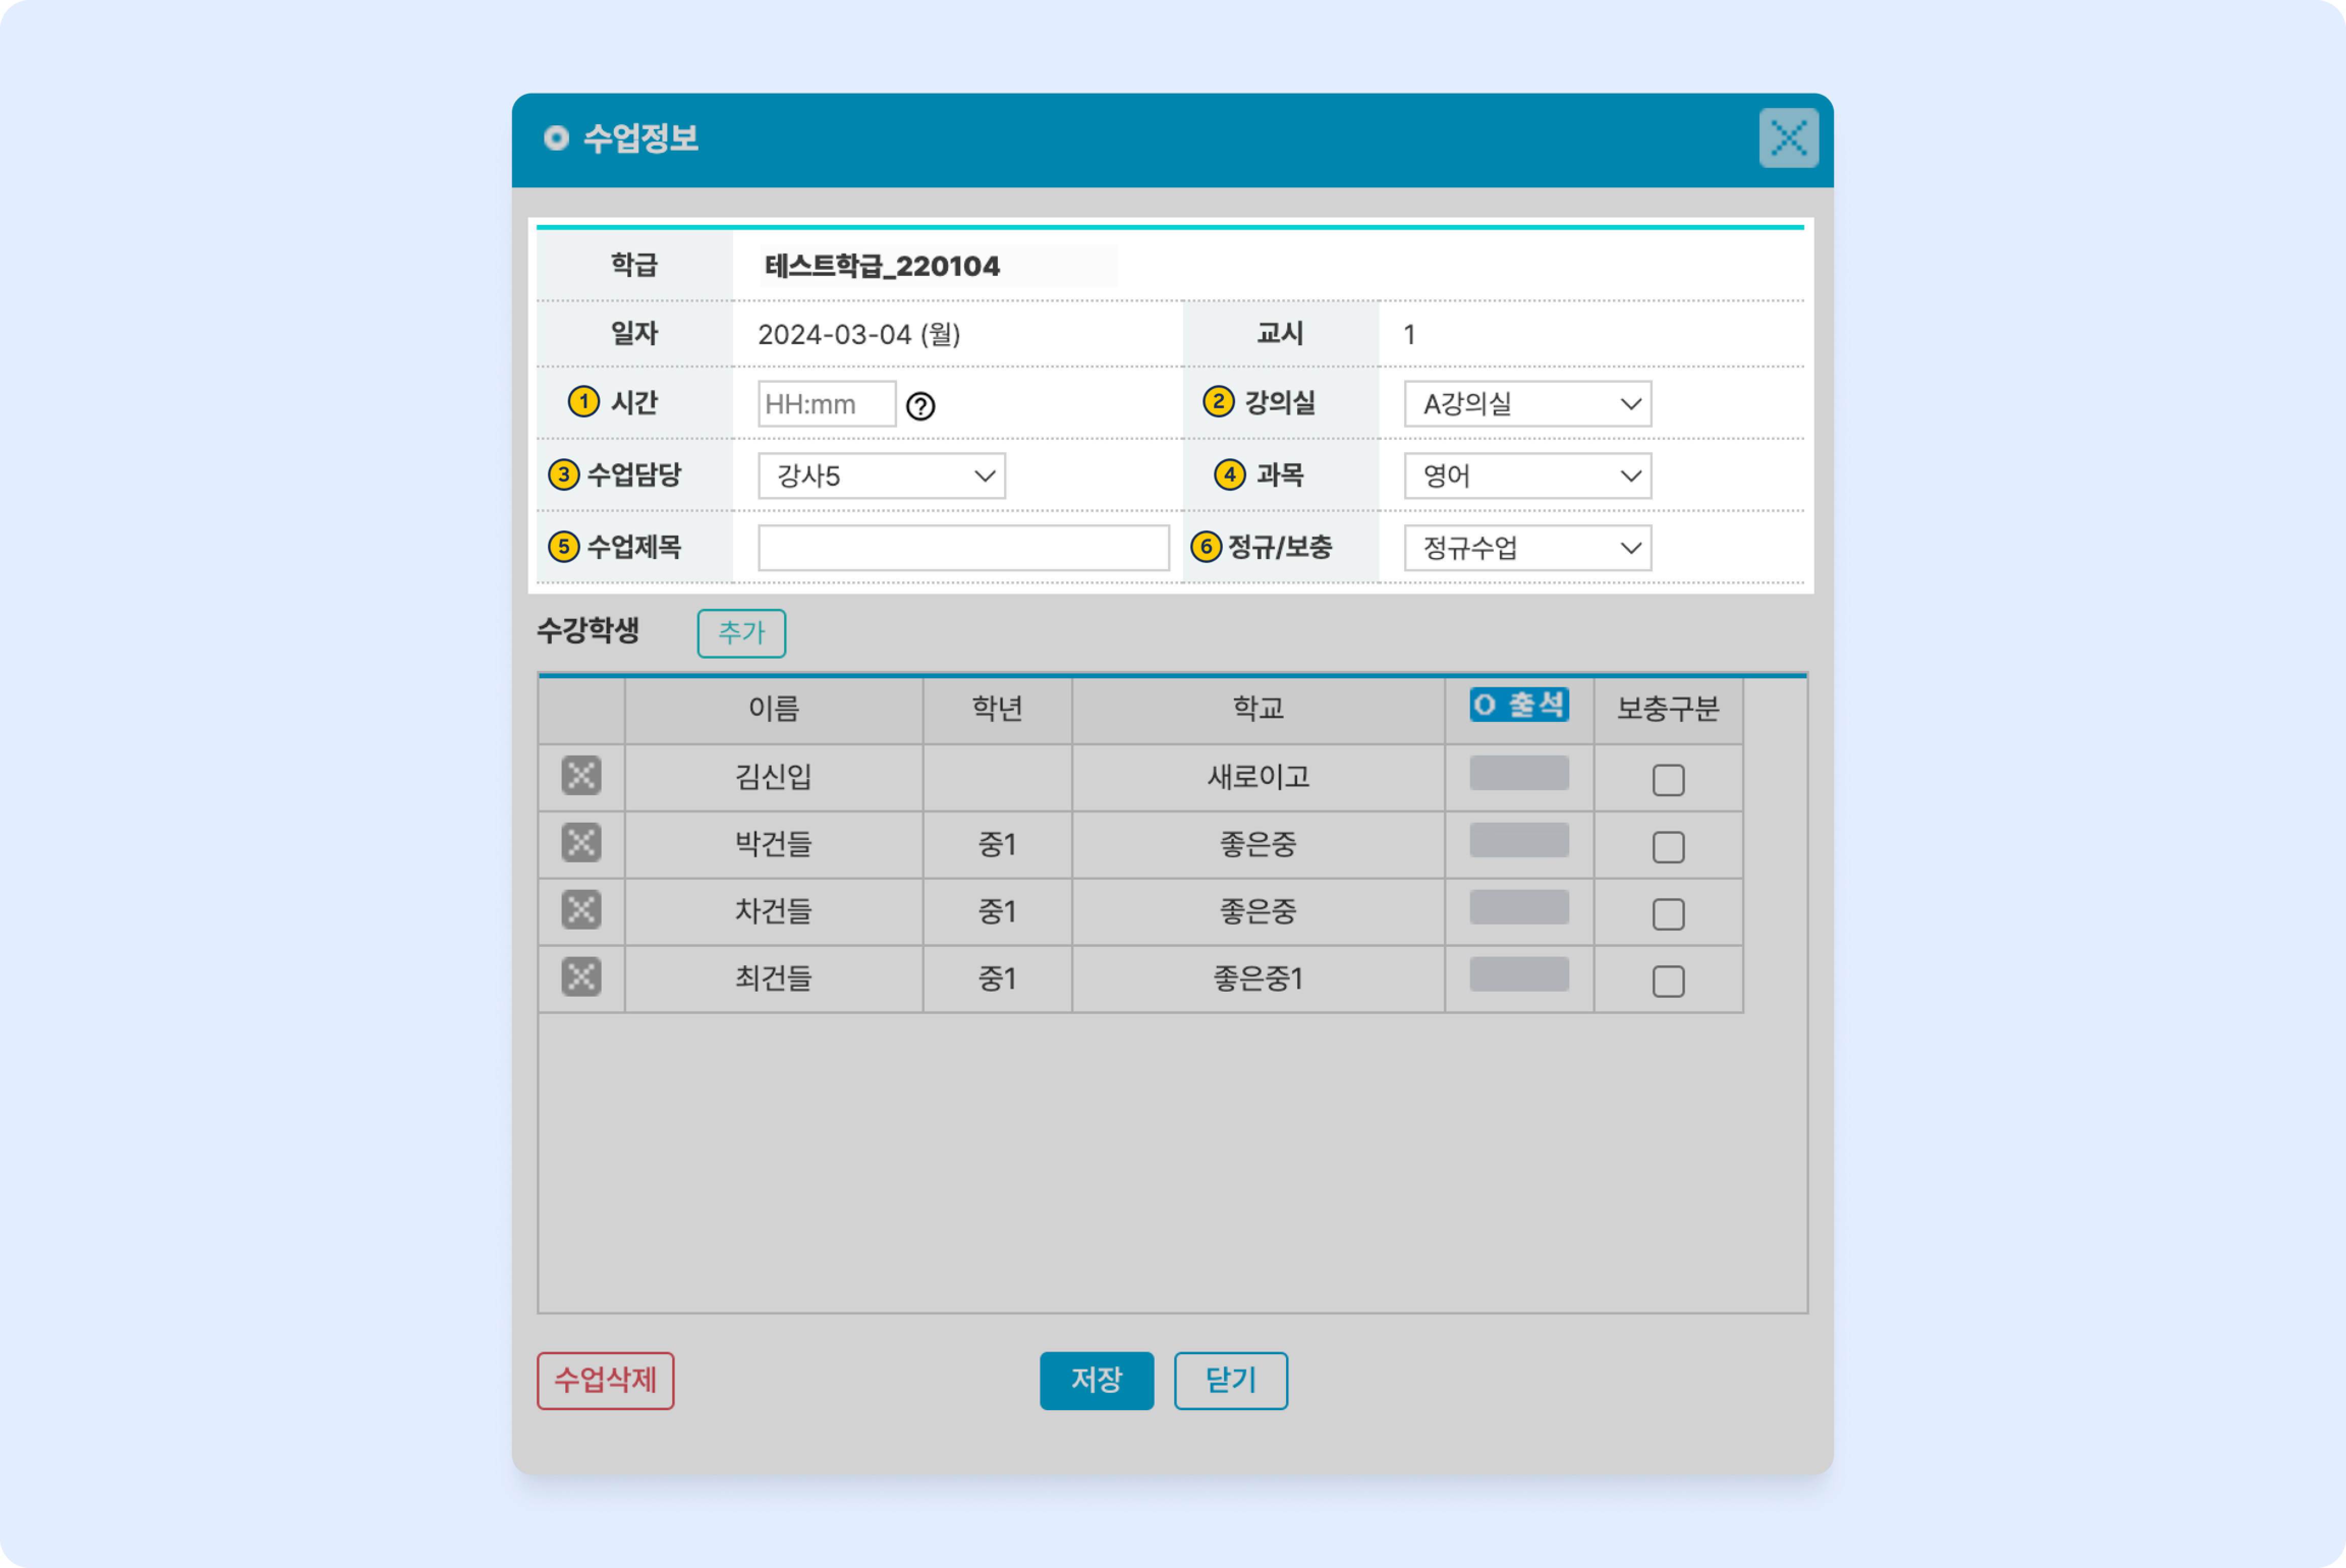Close the 수업정보 dialog with X icon
2346x1568 pixels.
coord(1788,138)
